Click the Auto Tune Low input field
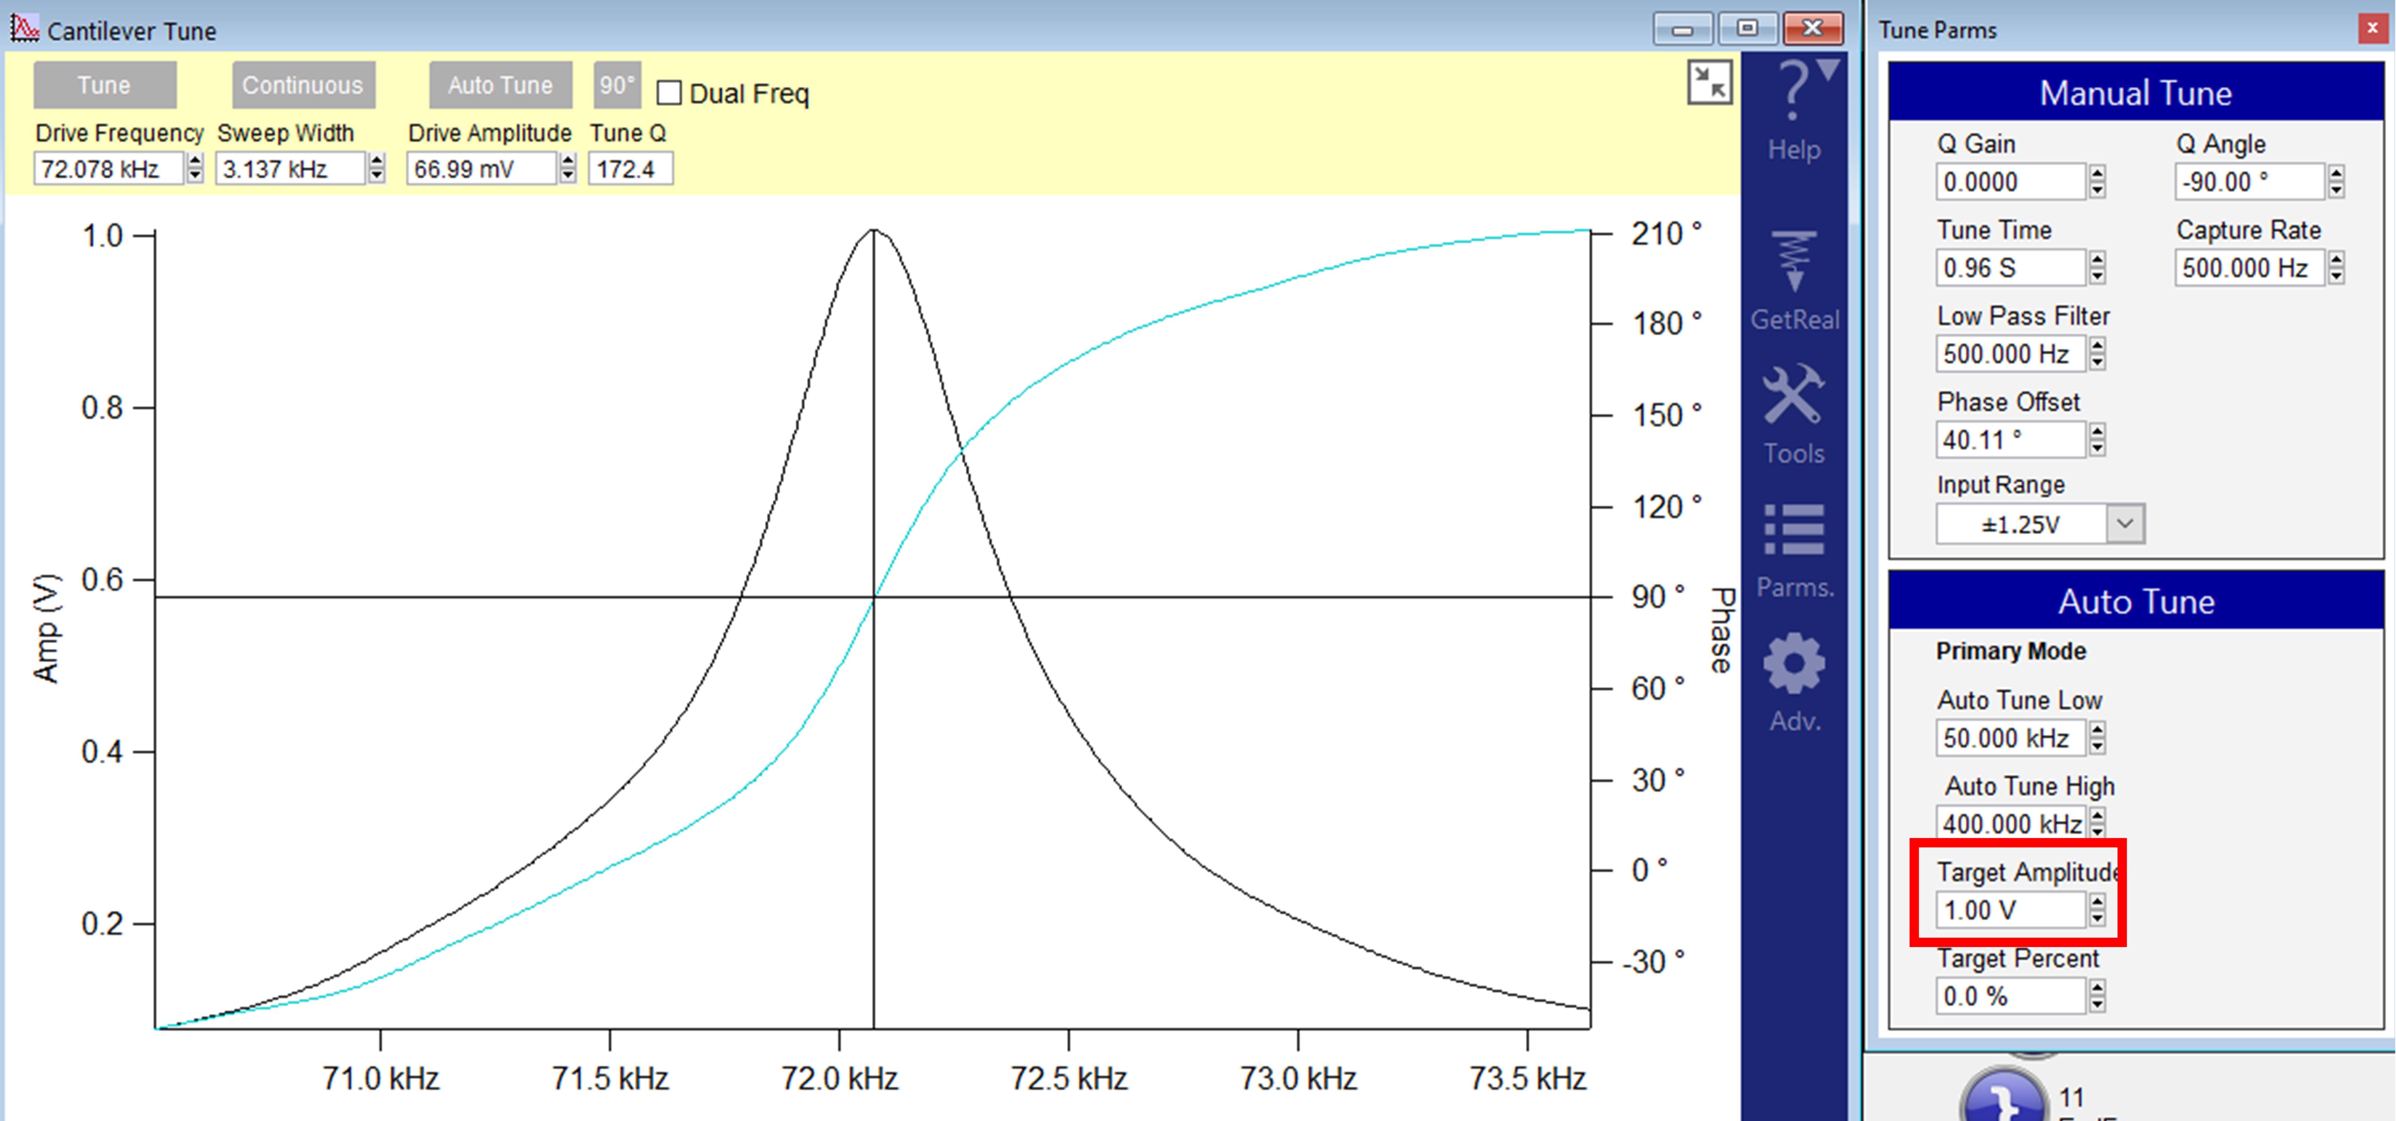Viewport: 2396px width, 1121px height. [x=2010, y=738]
